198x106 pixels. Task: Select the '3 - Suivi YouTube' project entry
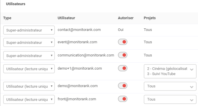161,74
